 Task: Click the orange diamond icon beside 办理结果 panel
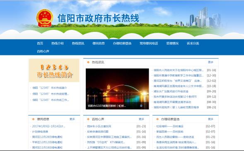pyautogui.click(x=157, y=119)
